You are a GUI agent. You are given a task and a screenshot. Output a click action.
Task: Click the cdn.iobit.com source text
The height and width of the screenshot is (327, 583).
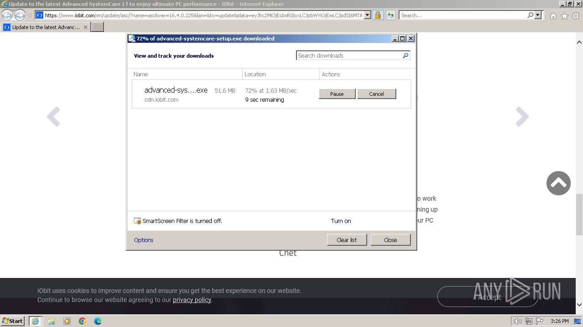pyautogui.click(x=161, y=99)
